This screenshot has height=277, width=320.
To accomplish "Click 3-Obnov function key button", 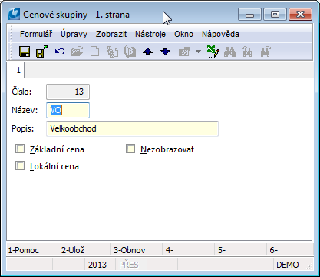I will (137, 250).
